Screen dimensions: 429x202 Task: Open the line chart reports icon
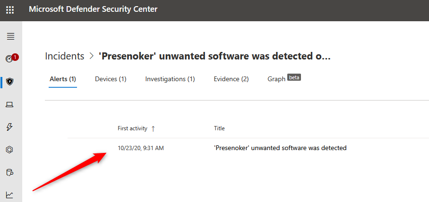point(10,194)
